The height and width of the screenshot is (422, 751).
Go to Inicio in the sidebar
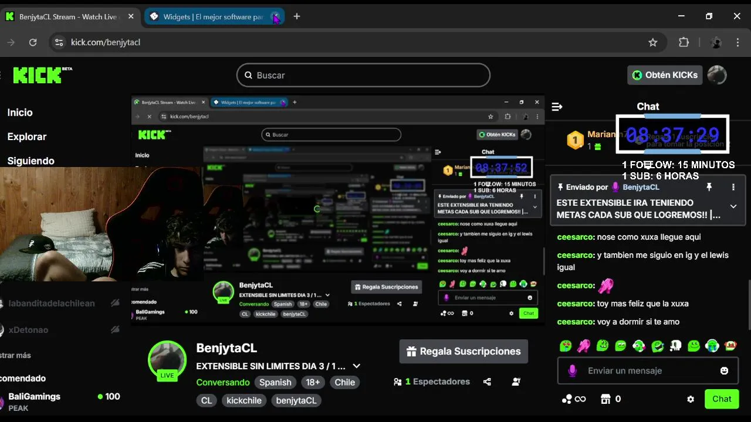tap(20, 113)
